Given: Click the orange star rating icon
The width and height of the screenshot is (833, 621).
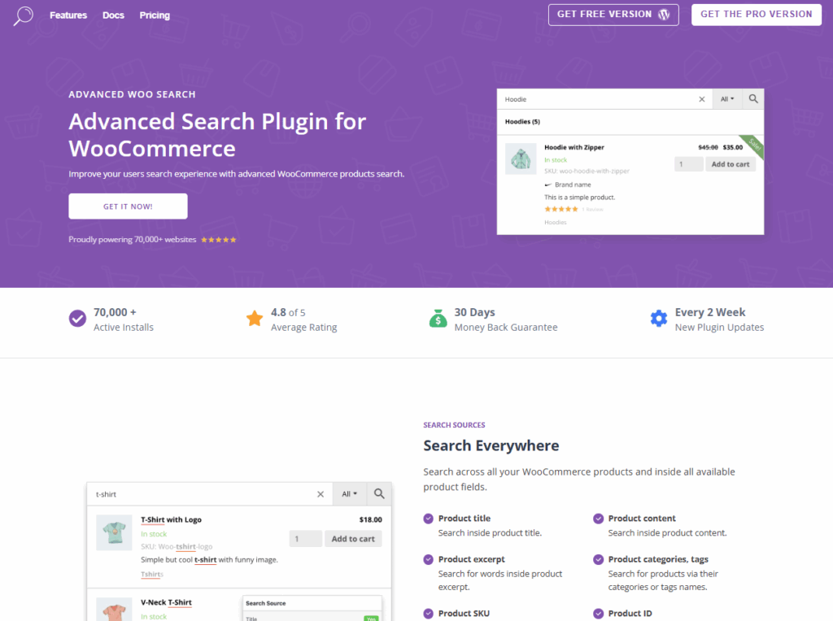Looking at the screenshot, I should point(255,319).
